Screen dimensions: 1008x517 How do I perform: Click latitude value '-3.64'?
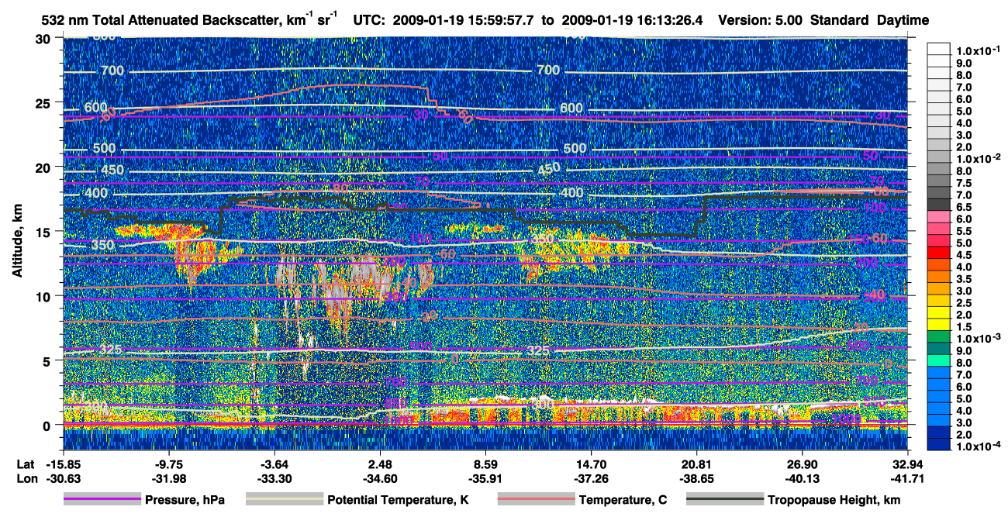tap(274, 464)
